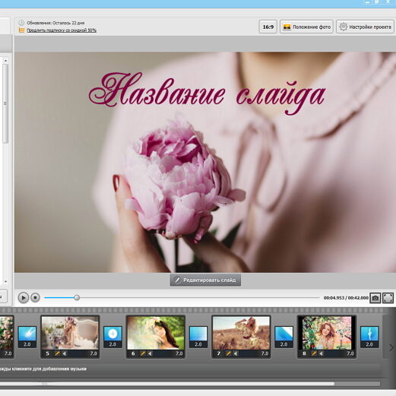Open Положение фото settings
This screenshot has height=396, width=396.
[306, 27]
